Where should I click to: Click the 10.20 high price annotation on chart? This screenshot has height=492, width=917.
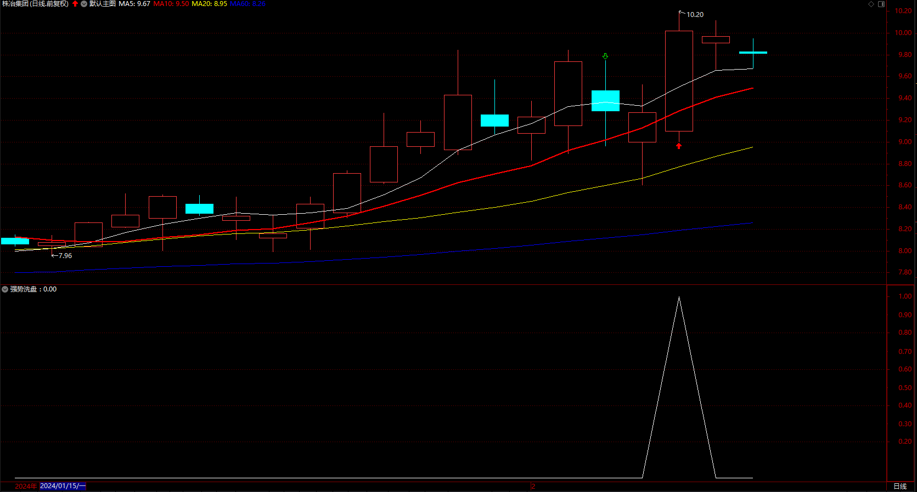695,15
